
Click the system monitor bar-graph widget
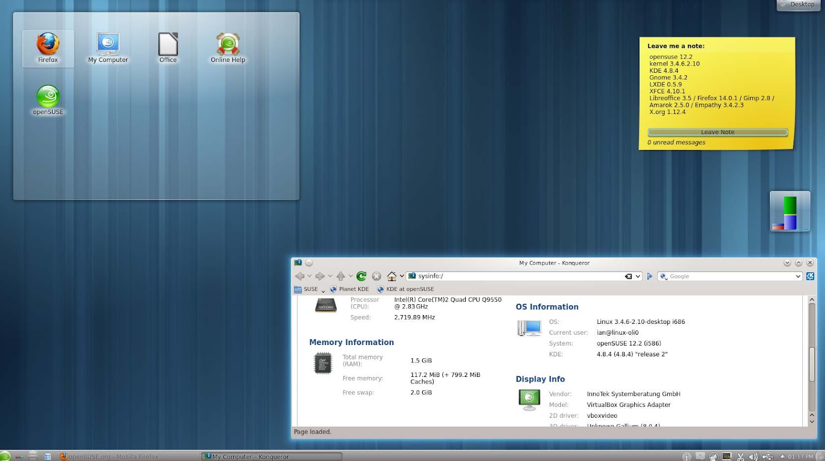(790, 211)
